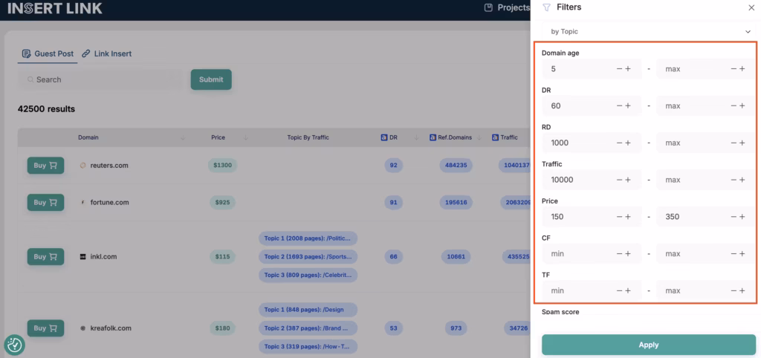
Task: Increase CF minimum with plus
Action: click(628, 254)
